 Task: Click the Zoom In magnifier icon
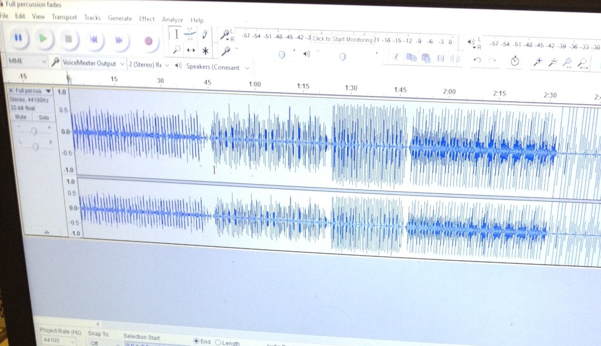point(537,62)
